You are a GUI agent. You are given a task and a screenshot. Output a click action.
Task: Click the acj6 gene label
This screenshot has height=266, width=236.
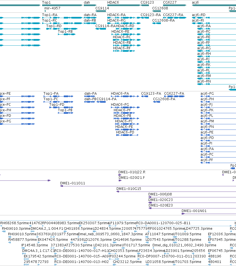click(195, 2)
